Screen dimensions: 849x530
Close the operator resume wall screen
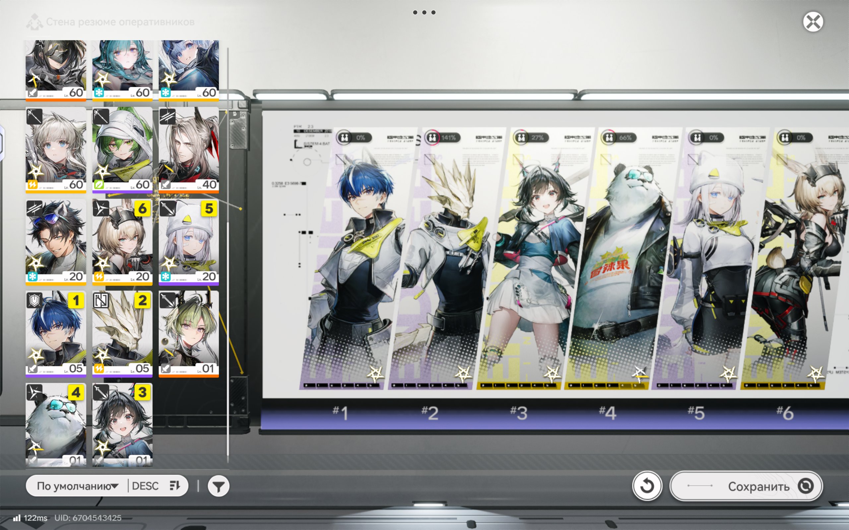(813, 22)
